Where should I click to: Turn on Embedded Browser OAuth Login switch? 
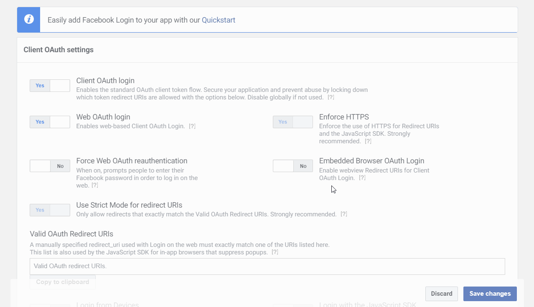click(293, 166)
